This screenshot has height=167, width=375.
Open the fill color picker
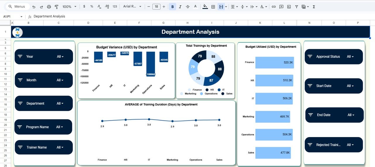205,6
